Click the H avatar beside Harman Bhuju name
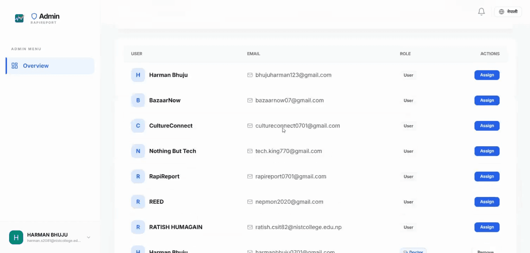This screenshot has width=530, height=253. click(x=138, y=75)
